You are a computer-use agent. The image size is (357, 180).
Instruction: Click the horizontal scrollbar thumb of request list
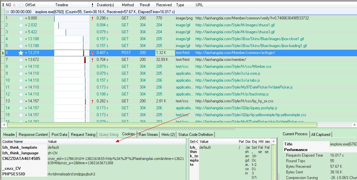[162, 125]
